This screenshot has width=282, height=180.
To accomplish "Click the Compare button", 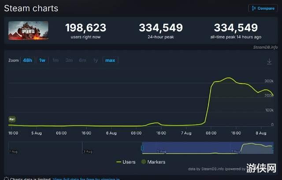I will coord(263,8).
